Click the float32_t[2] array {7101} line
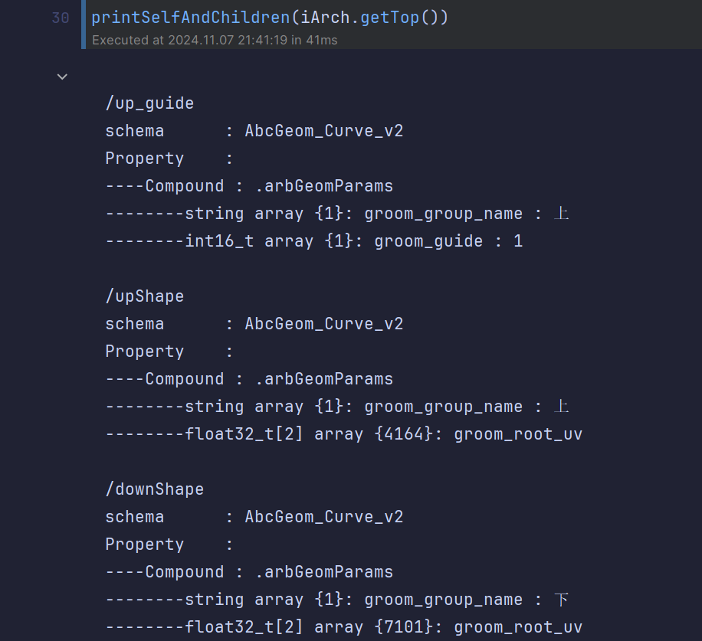This screenshot has width=702, height=641. point(343,627)
